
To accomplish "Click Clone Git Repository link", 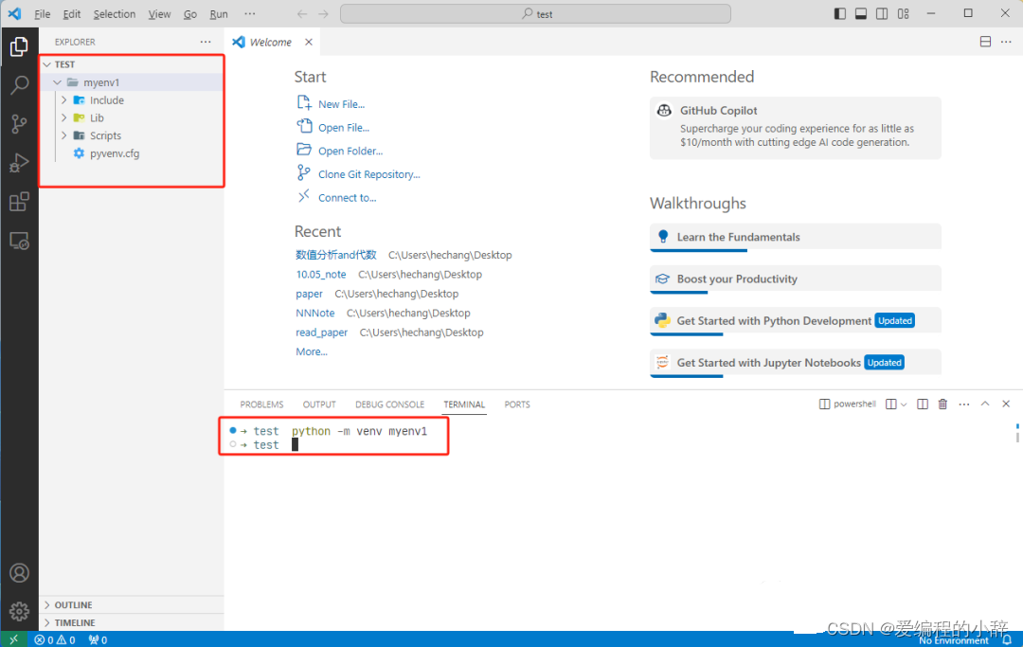I will pos(369,174).
